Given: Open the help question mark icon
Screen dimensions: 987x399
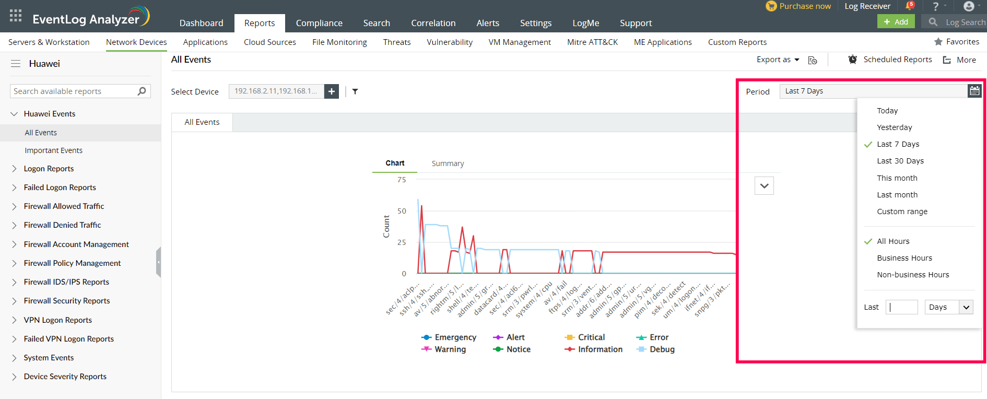Looking at the screenshot, I should 936,6.
